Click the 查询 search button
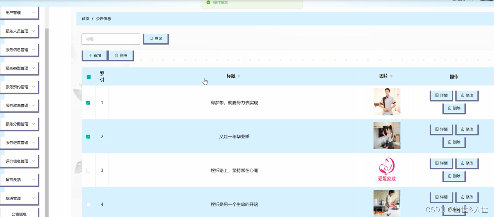Screen dimensions: 494x217 coord(156,39)
